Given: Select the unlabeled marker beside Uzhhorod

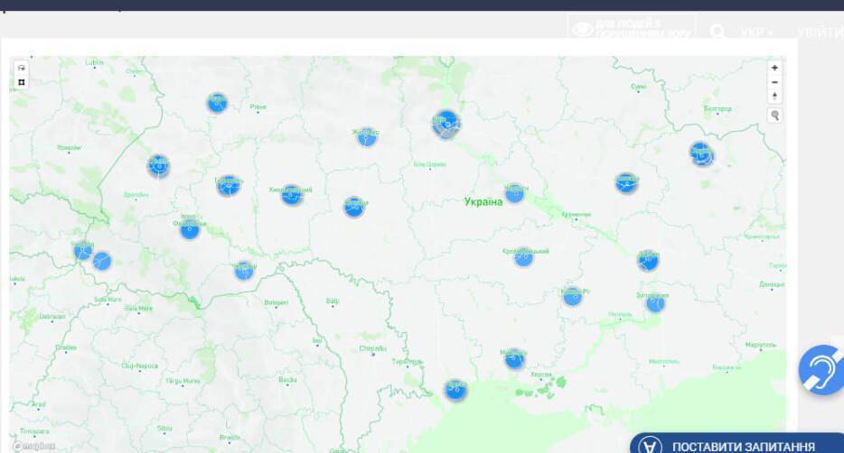Looking at the screenshot, I should (102, 261).
